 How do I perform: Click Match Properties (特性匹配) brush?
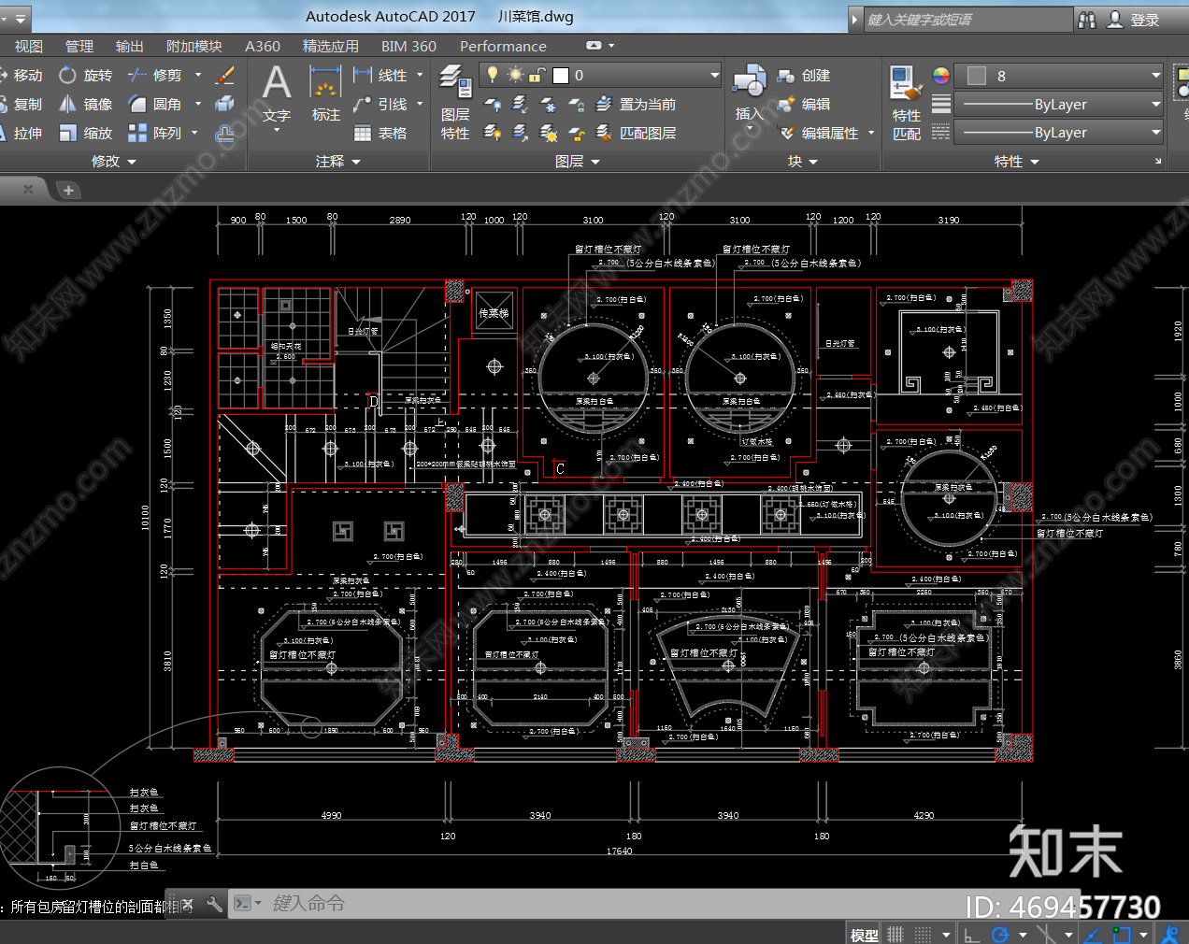(907, 103)
